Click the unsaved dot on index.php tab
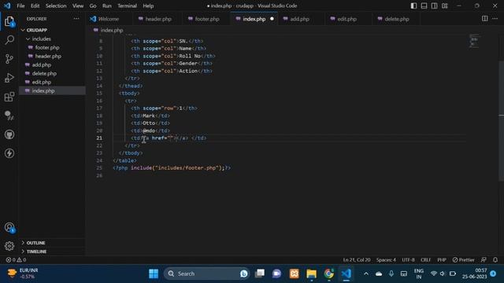Screen dimensions: 504x283 272,19
